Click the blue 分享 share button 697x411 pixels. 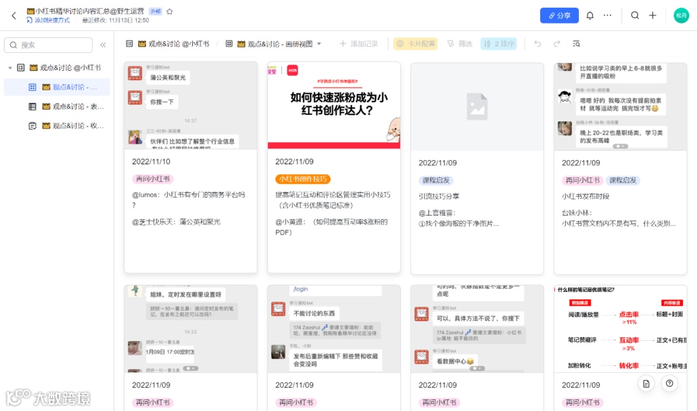559,15
